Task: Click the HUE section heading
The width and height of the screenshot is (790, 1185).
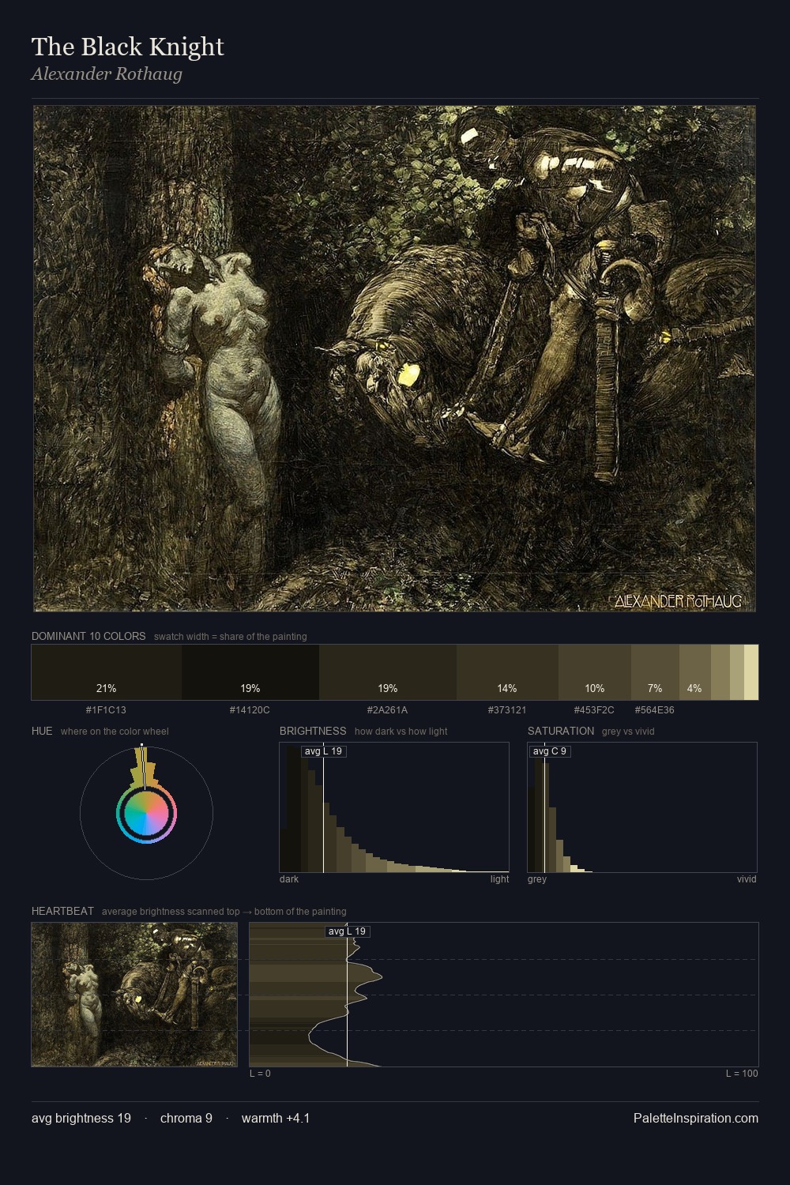Action: tap(42, 731)
